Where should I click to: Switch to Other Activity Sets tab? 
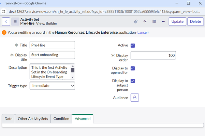click(x=33, y=119)
